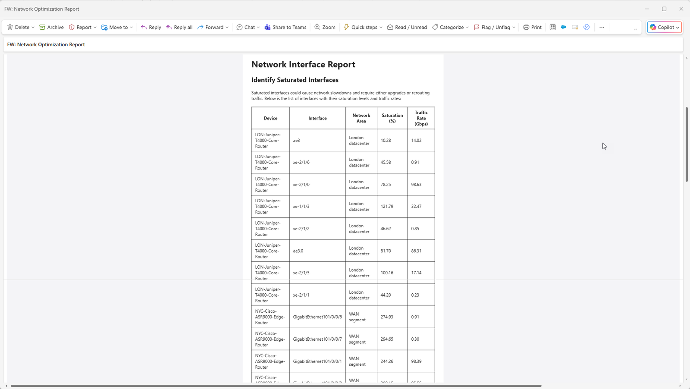
Task: Expand the Forward dropdown arrow
Action: click(227, 27)
